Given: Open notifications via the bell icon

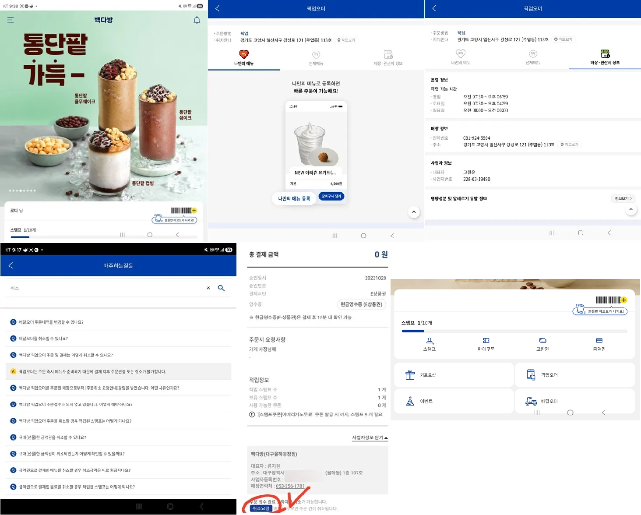Looking at the screenshot, I should tap(197, 20).
